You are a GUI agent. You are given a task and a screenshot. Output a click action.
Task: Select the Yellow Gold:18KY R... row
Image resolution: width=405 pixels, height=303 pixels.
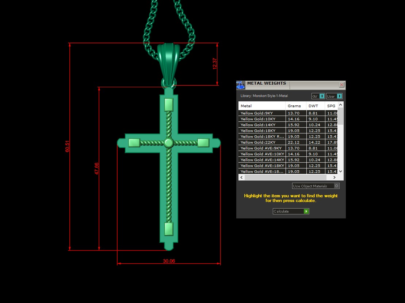288,136
